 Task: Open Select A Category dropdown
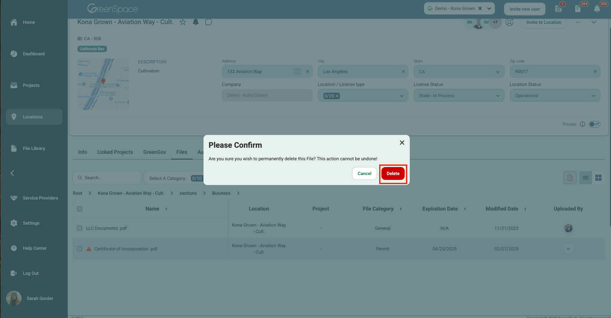pyautogui.click(x=174, y=178)
